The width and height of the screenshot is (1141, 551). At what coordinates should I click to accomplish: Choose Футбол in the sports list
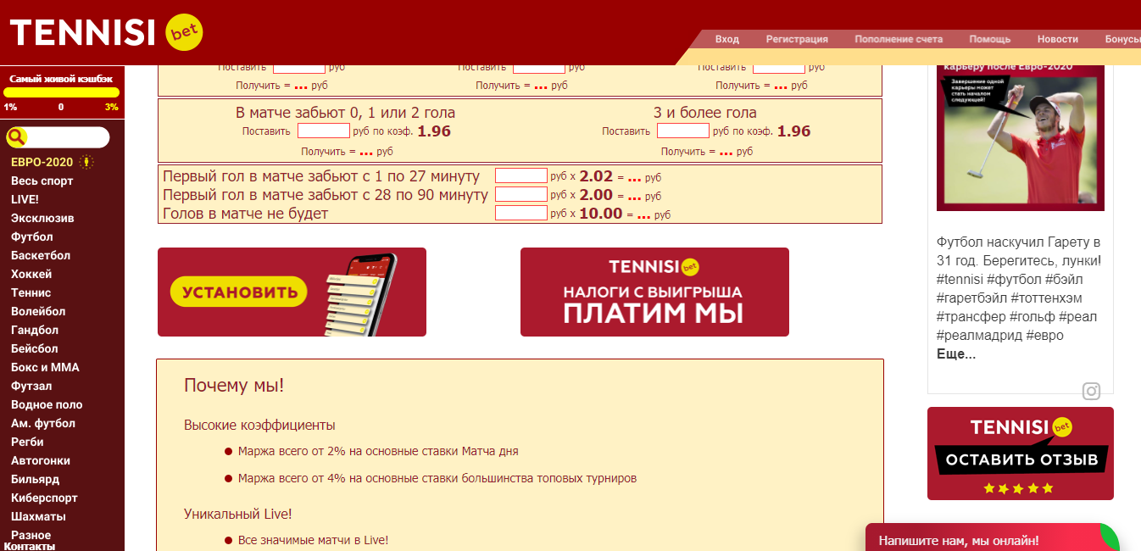click(x=32, y=237)
